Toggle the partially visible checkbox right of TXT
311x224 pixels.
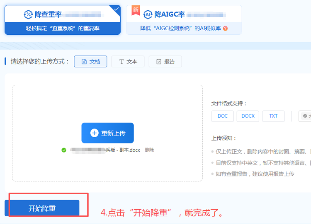[305, 116]
